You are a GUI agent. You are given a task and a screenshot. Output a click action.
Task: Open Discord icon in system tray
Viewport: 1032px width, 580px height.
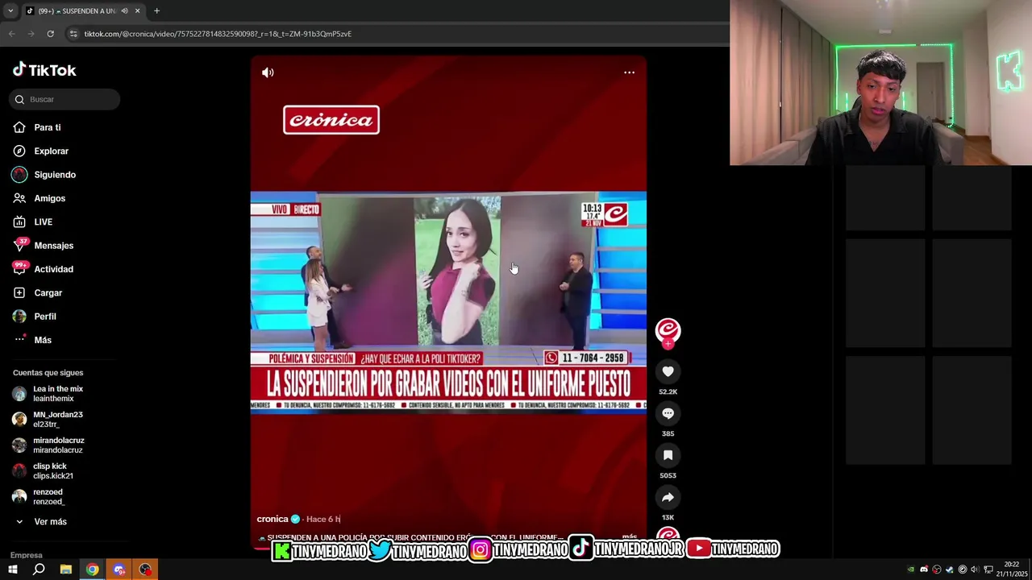(x=924, y=570)
